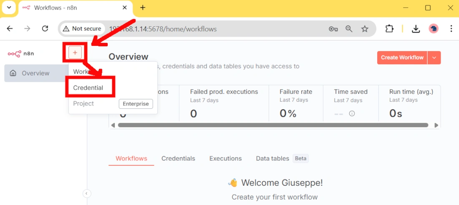Click the red plus add button
Screen dimensions: 459x205
(x=75, y=52)
